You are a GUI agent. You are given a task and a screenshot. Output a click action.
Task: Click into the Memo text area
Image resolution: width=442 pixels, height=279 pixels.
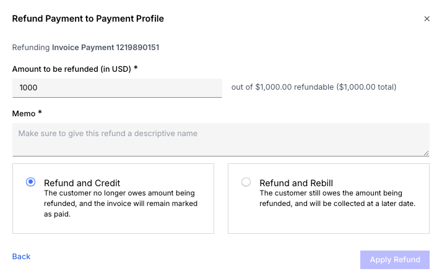point(221,140)
